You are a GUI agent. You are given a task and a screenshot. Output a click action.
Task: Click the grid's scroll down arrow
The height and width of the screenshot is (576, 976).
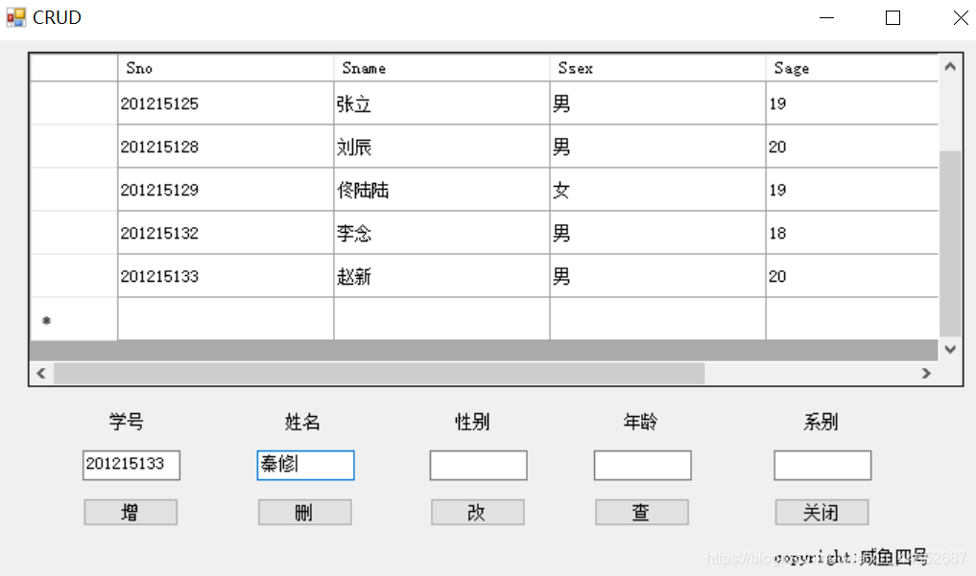click(x=950, y=349)
